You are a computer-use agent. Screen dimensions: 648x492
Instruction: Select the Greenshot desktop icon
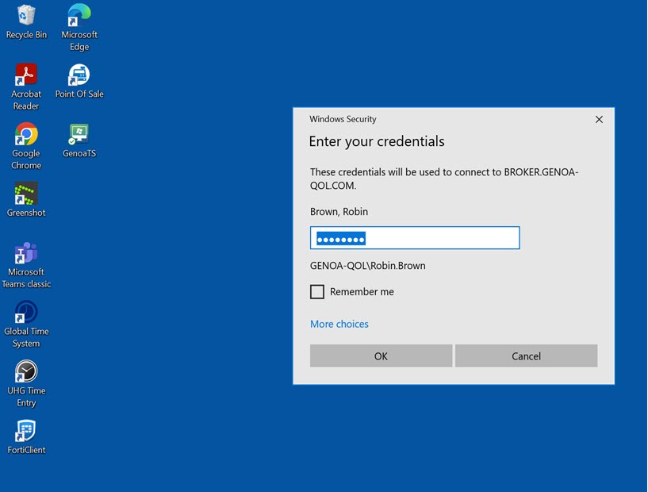(26, 194)
